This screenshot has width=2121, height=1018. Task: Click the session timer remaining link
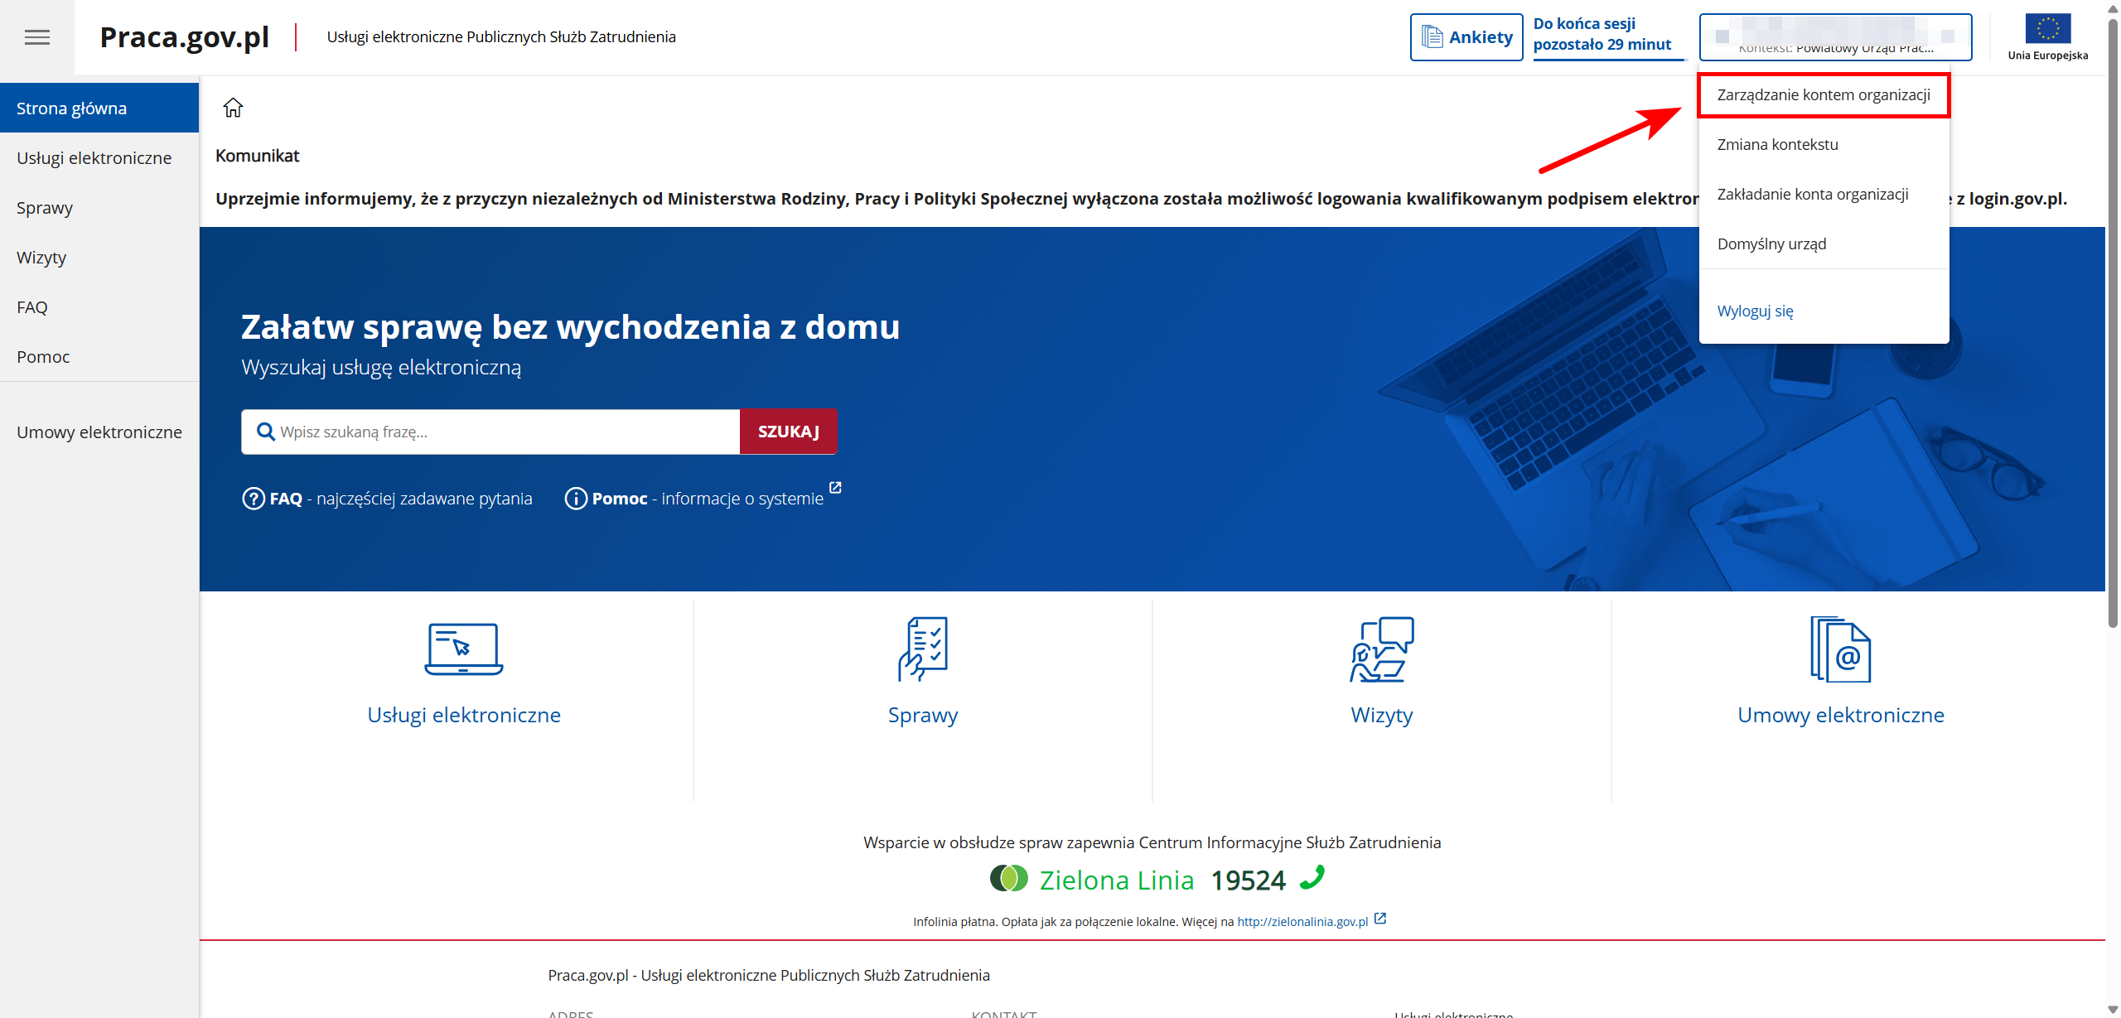pos(1602,35)
